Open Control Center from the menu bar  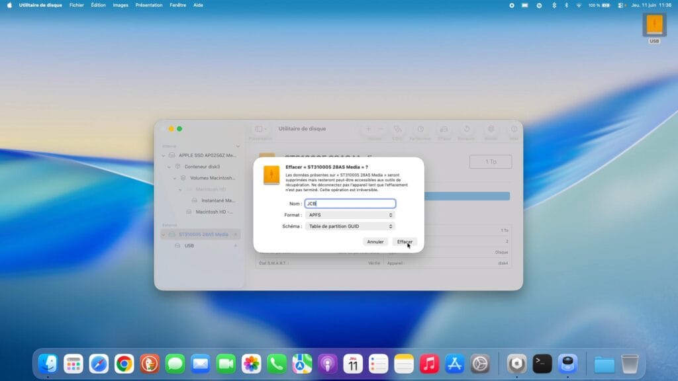tap(621, 5)
